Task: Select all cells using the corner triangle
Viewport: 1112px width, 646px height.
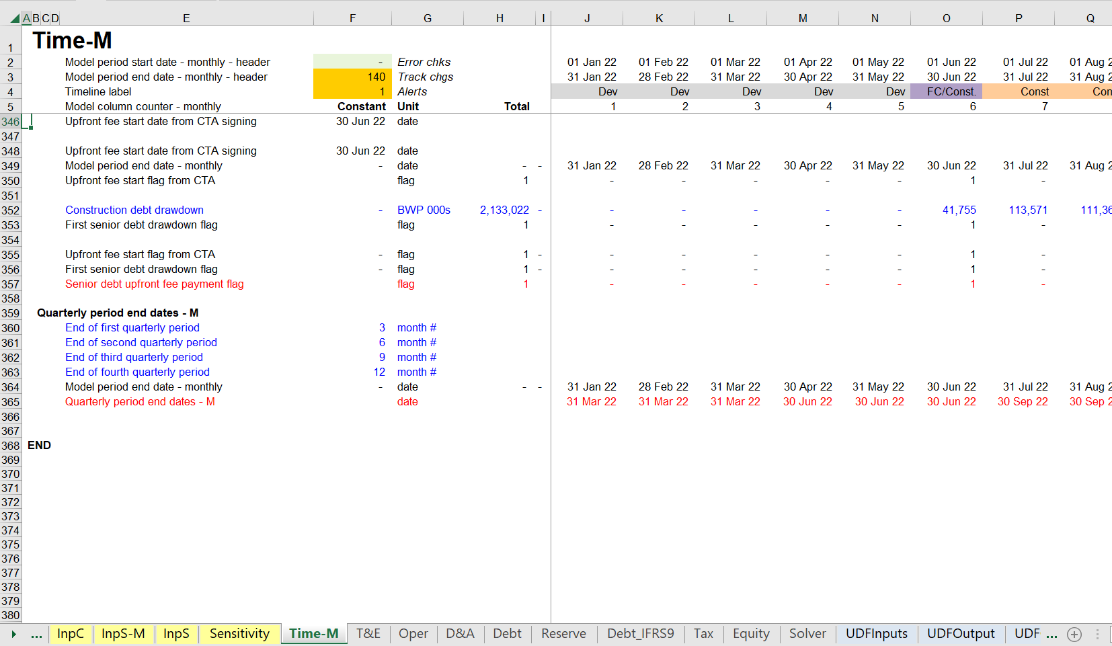Action: 14,18
